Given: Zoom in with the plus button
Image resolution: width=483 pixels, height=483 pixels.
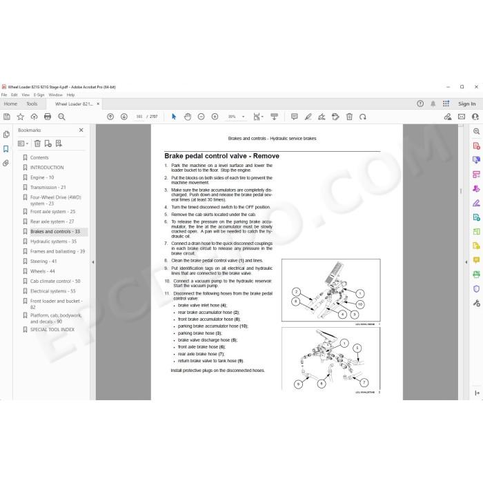Looking at the screenshot, I should pos(215,117).
